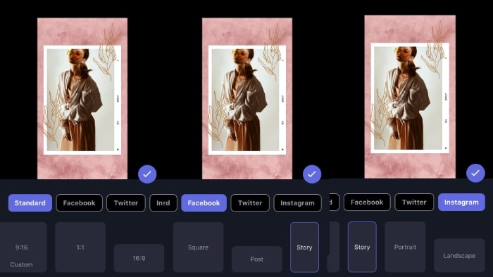Pick the Square format tile
Viewport: 493px width, 277px height.
click(198, 247)
